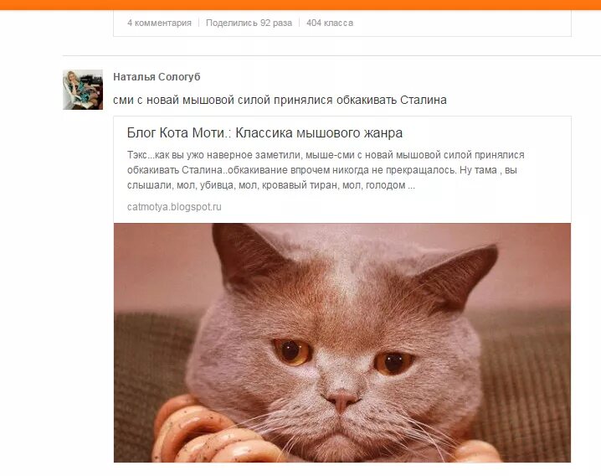Click the Поделились 92 раза counter
Screen dimensions: 601x476
click(x=249, y=23)
